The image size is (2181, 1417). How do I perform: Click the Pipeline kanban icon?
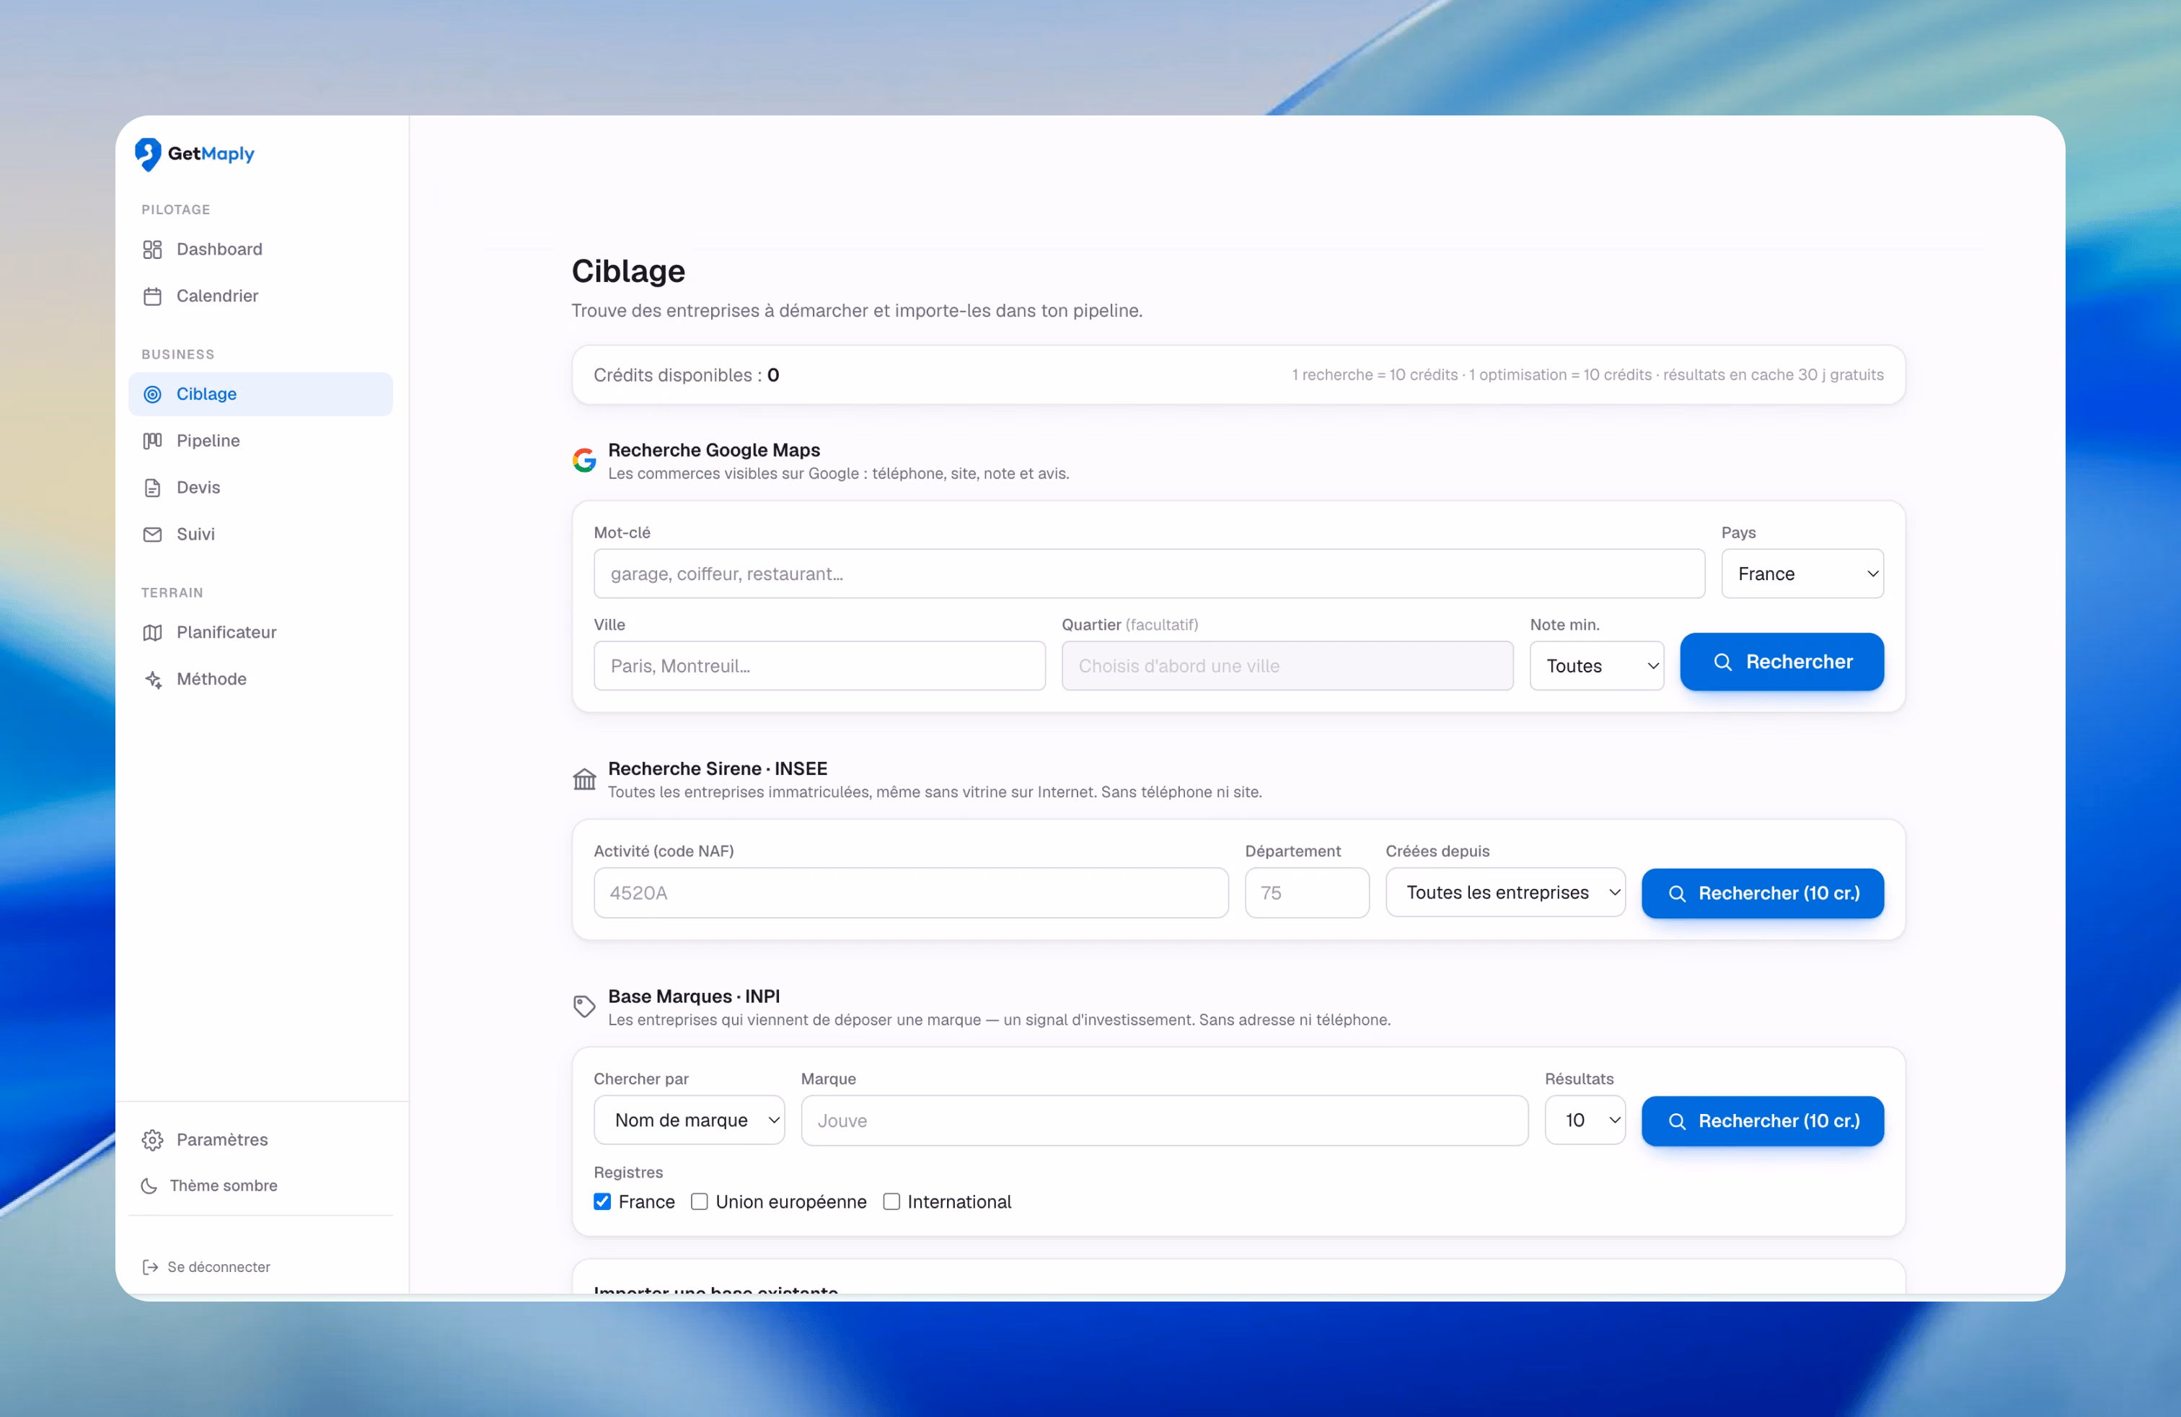pos(152,441)
